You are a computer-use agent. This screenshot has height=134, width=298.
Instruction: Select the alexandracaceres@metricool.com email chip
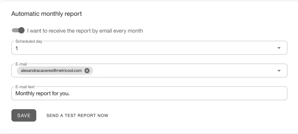coord(51,71)
